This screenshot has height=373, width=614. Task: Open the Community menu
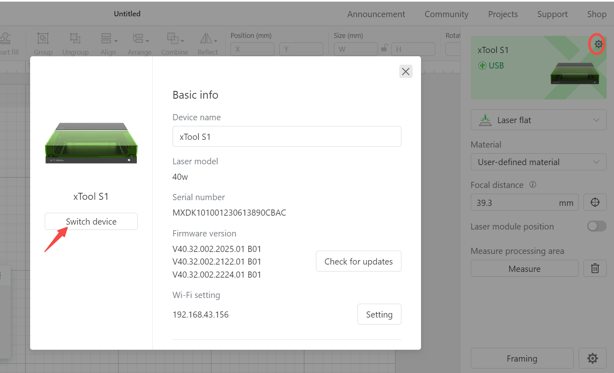[x=446, y=14]
